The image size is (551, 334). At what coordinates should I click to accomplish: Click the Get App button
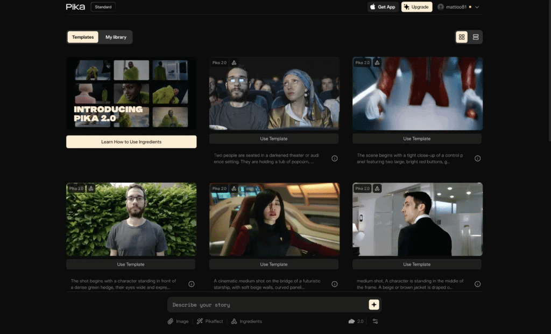pos(382,7)
